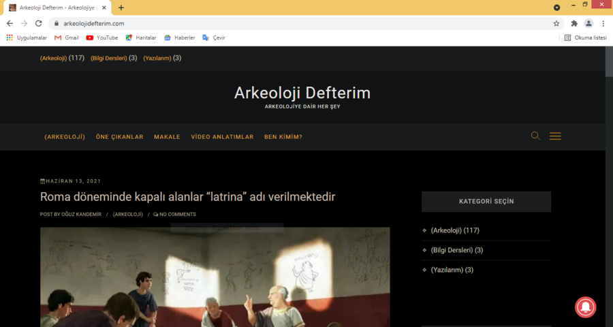The image size is (613, 327).
Task: Open the Roma döneminde kapalı alanlar post title
Action: click(188, 197)
